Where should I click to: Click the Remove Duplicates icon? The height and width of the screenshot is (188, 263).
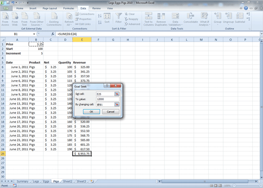pos(161,19)
